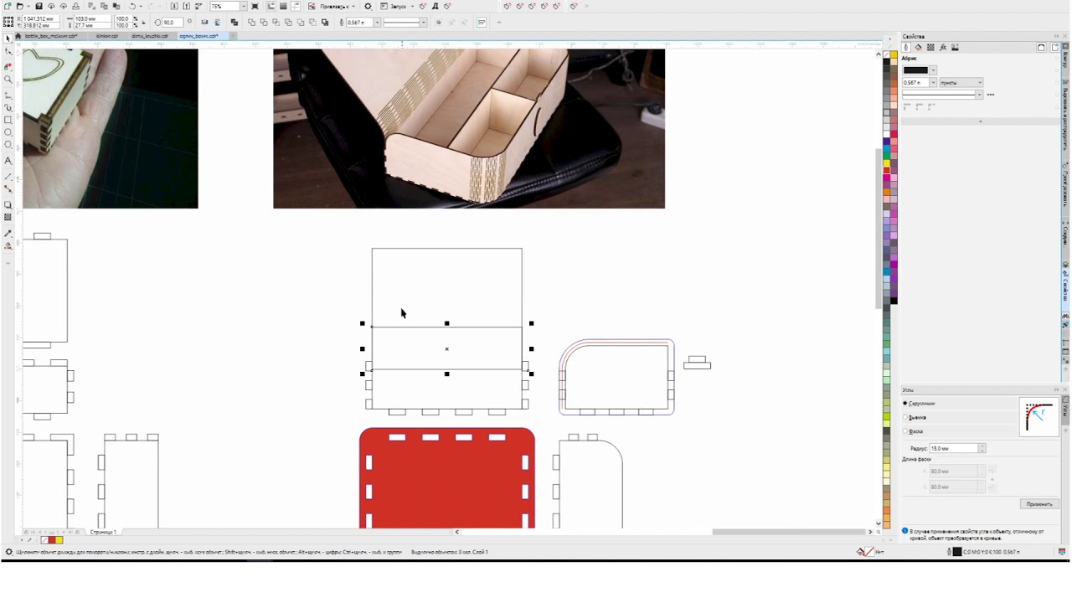Viewport: 1072px width, 603px height.
Task: Click the Full-screen preview icon
Action: pyautogui.click(x=255, y=6)
